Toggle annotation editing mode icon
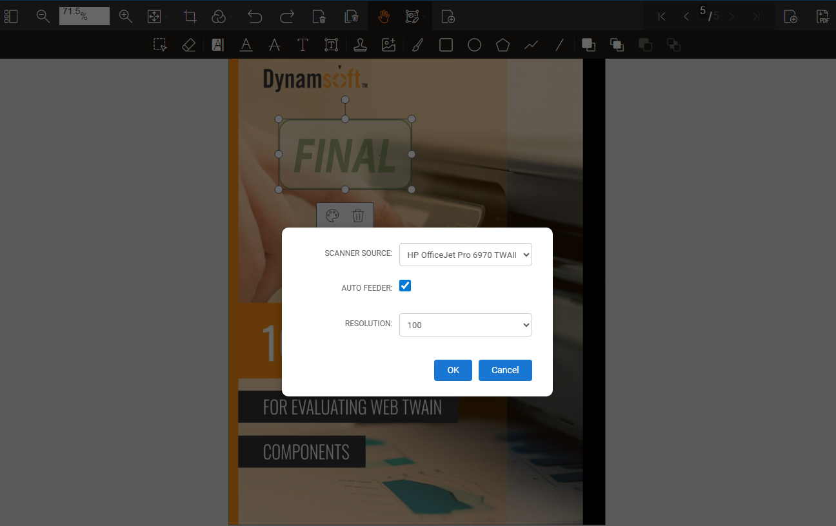Viewport: 836px width, 526px height. [x=412, y=17]
